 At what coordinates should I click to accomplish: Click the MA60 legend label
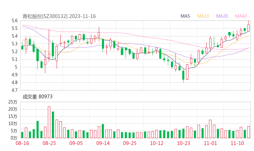point(241,16)
